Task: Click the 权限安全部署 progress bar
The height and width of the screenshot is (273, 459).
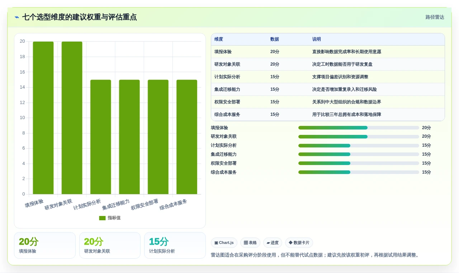Action: click(x=359, y=163)
